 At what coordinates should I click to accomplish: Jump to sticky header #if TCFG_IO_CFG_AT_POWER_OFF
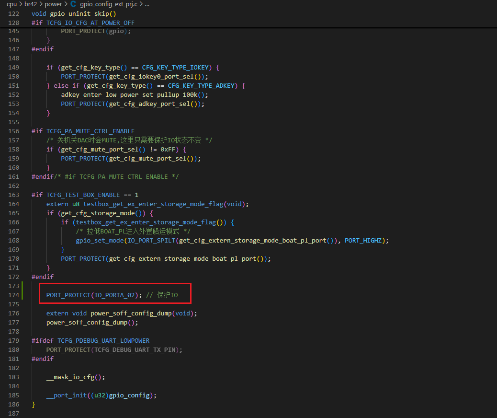pyautogui.click(x=83, y=23)
